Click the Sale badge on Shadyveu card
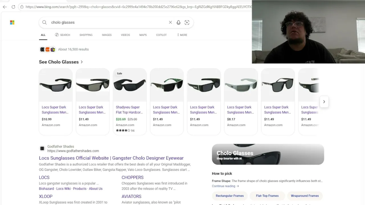Screen dimensions: 365x205 tap(119, 73)
